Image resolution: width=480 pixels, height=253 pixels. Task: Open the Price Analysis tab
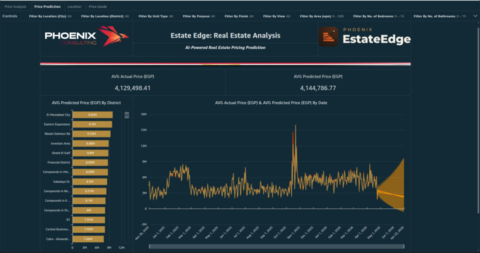point(15,7)
